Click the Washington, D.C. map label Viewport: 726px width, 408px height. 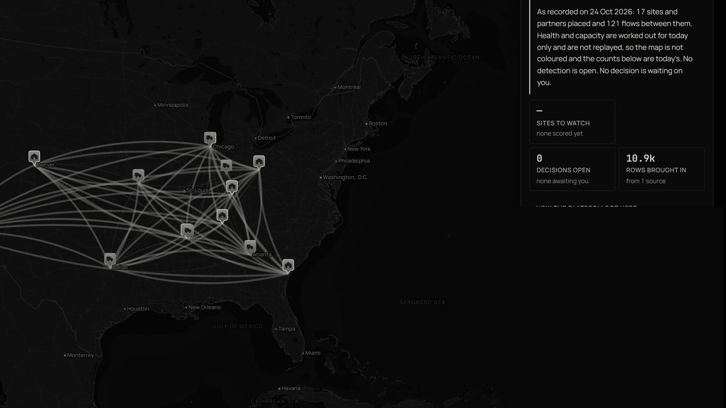pyautogui.click(x=345, y=177)
